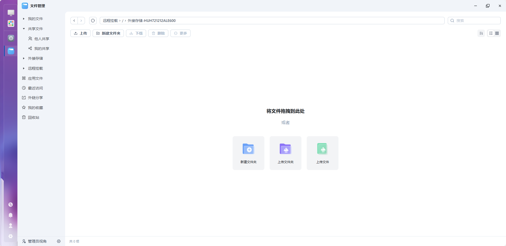Click the 上传 toolbar button

80,33
